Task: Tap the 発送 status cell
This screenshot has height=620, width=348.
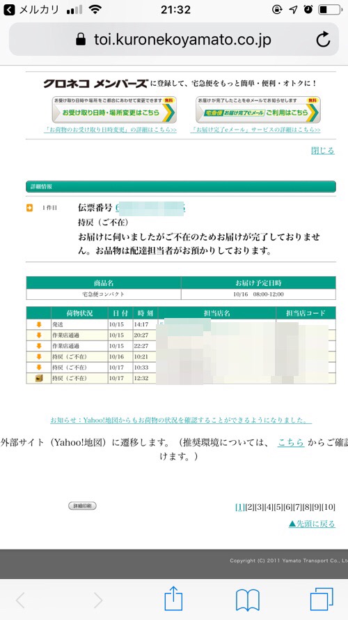Action: 79,324
